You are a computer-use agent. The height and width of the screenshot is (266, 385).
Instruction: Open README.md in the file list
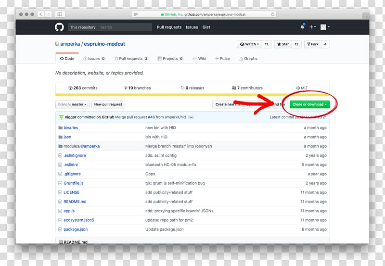[75, 202]
